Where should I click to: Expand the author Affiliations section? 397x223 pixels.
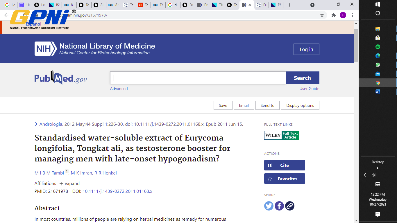point(69,184)
